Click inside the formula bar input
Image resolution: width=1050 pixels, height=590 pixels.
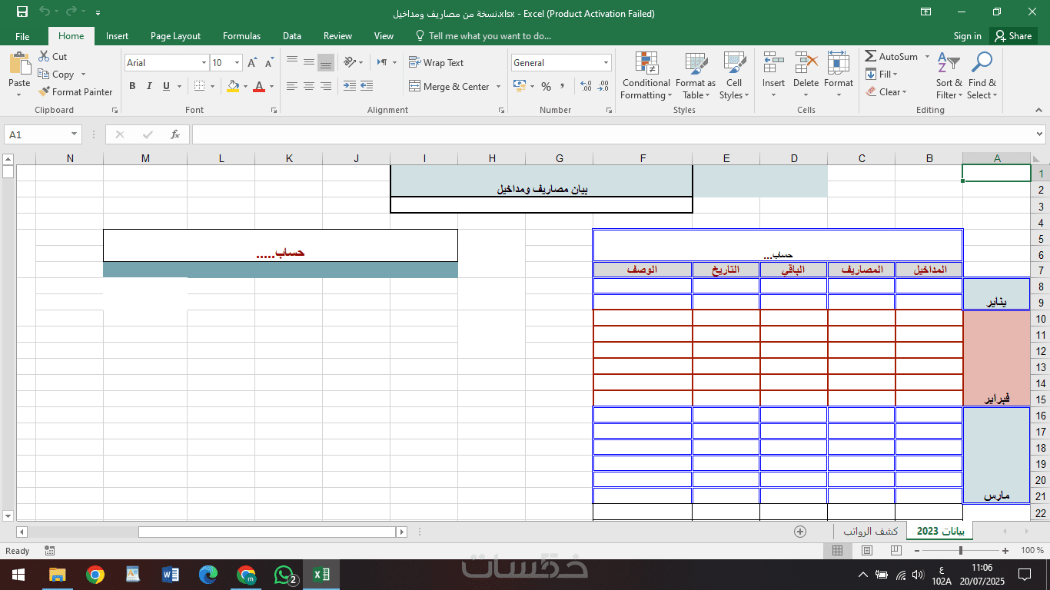tap(611, 134)
